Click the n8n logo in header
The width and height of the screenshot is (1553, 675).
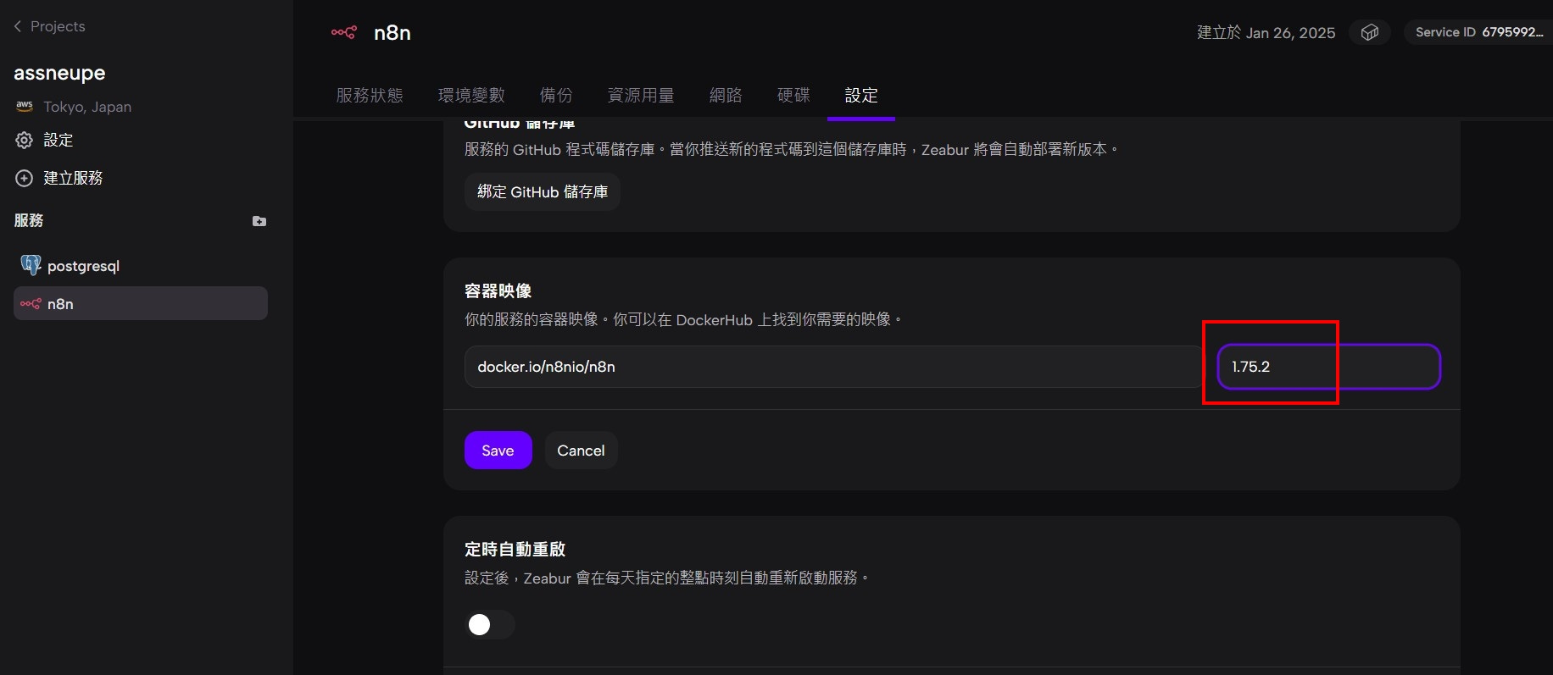pyautogui.click(x=343, y=32)
